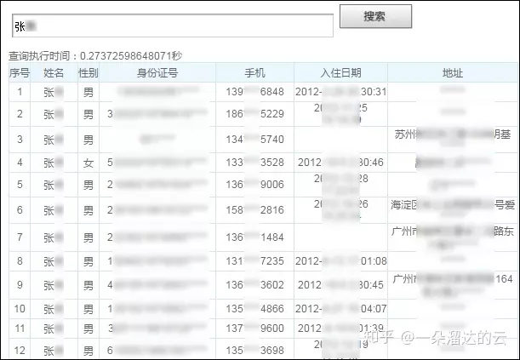Click the row number 10 cell
This screenshot has width=520, height=360.
point(20,309)
